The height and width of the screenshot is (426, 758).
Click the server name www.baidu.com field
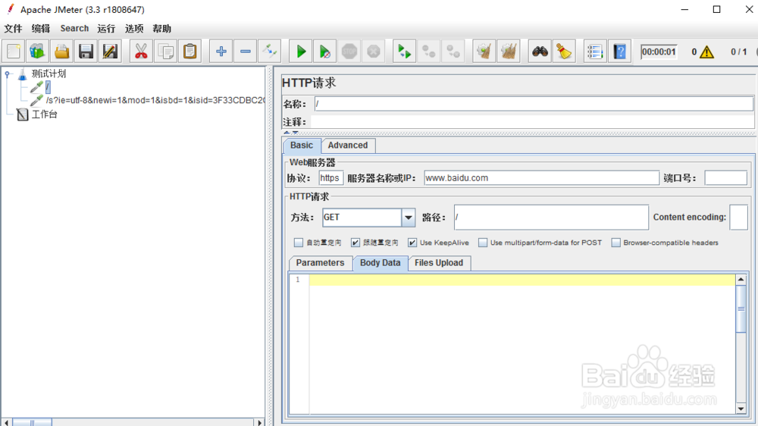tap(541, 178)
